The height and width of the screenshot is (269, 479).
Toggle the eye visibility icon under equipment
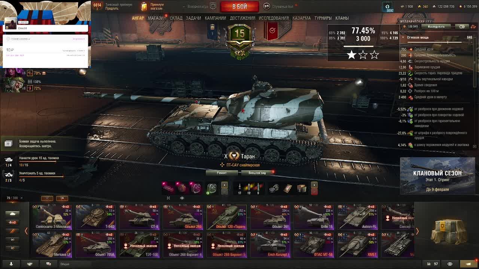[x=182, y=198]
